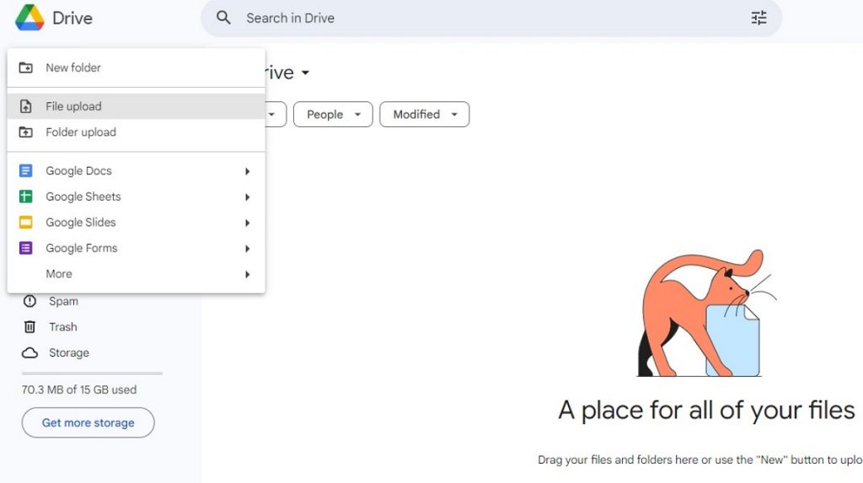
Task: Click the Search in Drive field
Action: point(491,19)
